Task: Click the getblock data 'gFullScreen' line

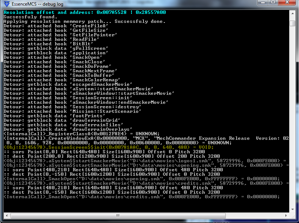Action: 56,48
